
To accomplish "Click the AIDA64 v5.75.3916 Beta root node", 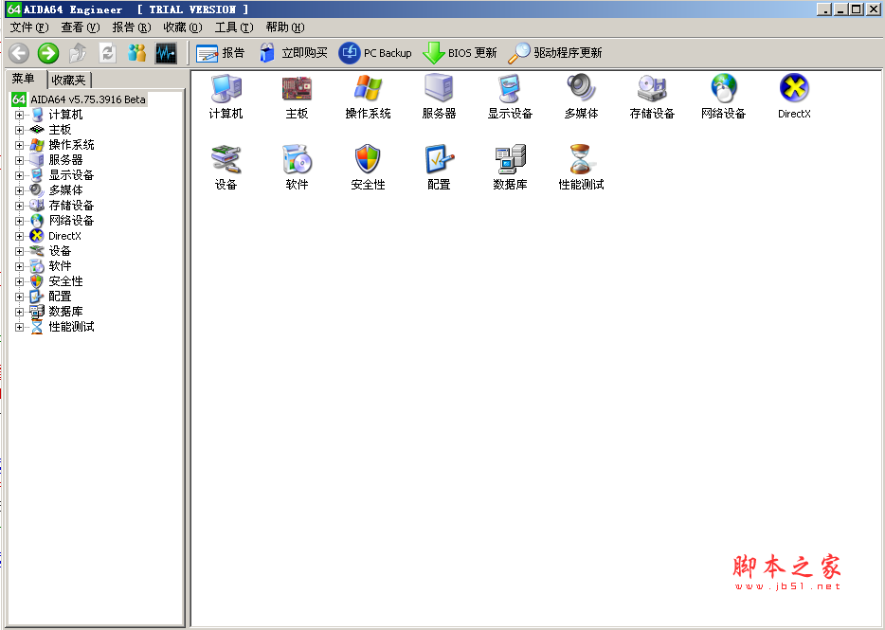I will (x=87, y=99).
